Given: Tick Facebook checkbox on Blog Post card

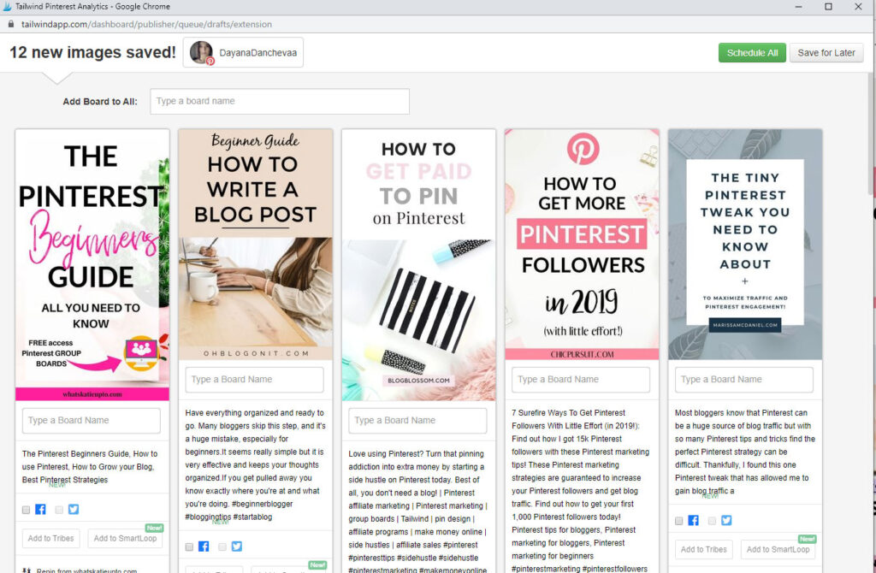Looking at the screenshot, I should 189,546.
